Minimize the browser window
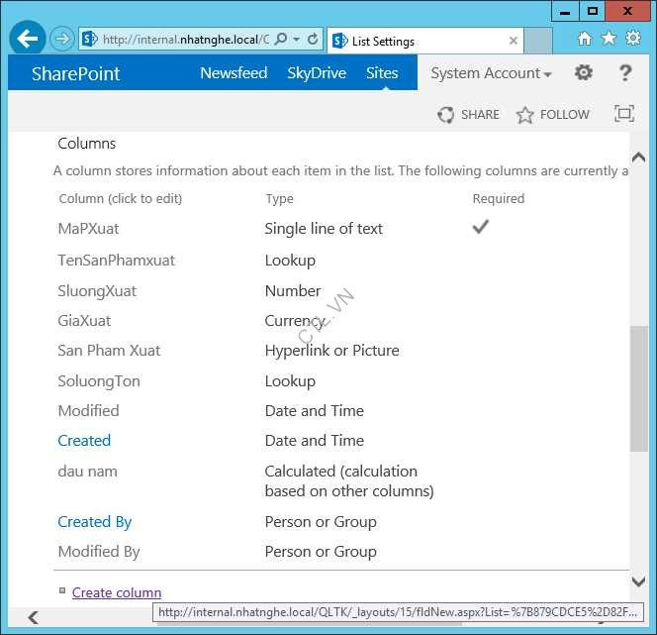 tap(565, 11)
